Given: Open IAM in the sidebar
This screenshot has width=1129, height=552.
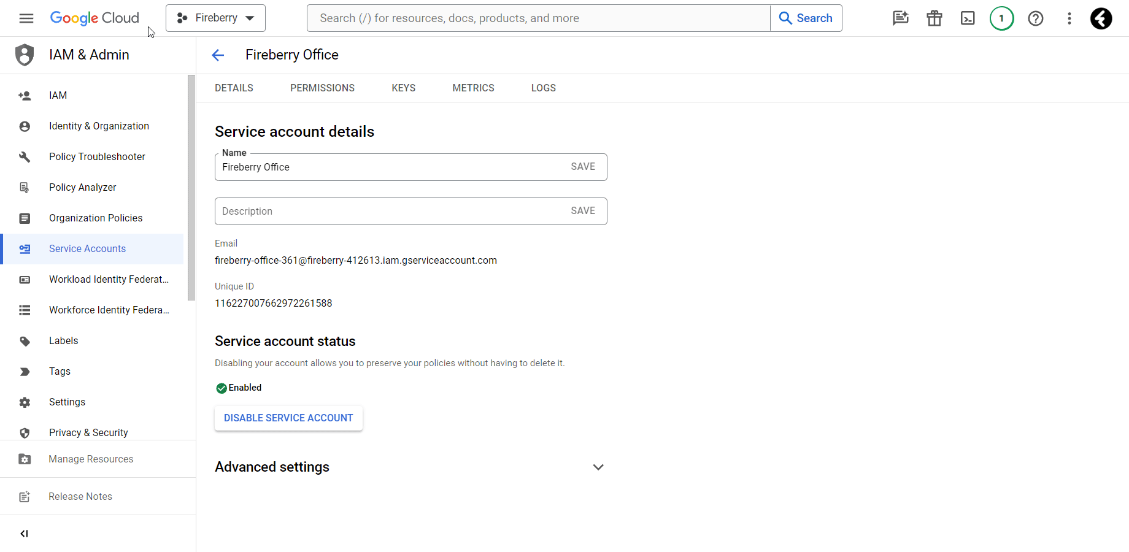Looking at the screenshot, I should coord(93,96).
